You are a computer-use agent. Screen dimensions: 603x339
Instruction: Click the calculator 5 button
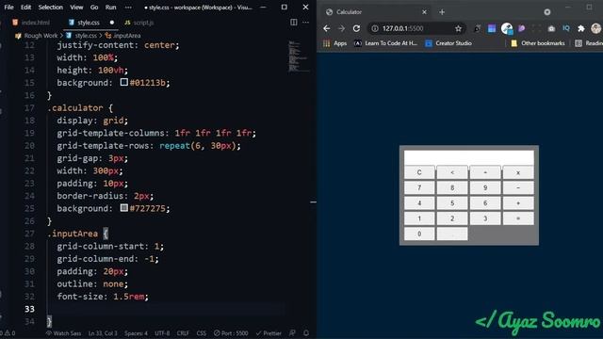click(452, 203)
